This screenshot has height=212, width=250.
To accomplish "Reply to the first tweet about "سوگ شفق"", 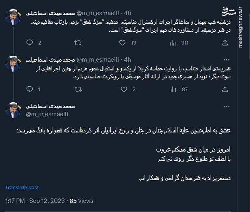I will pos(29,43).
